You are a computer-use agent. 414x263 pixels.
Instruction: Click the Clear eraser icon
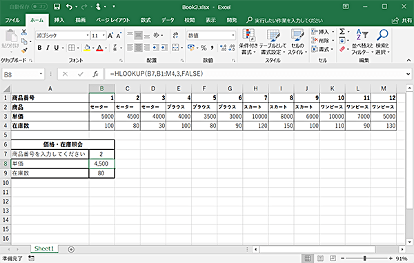(x=342, y=49)
